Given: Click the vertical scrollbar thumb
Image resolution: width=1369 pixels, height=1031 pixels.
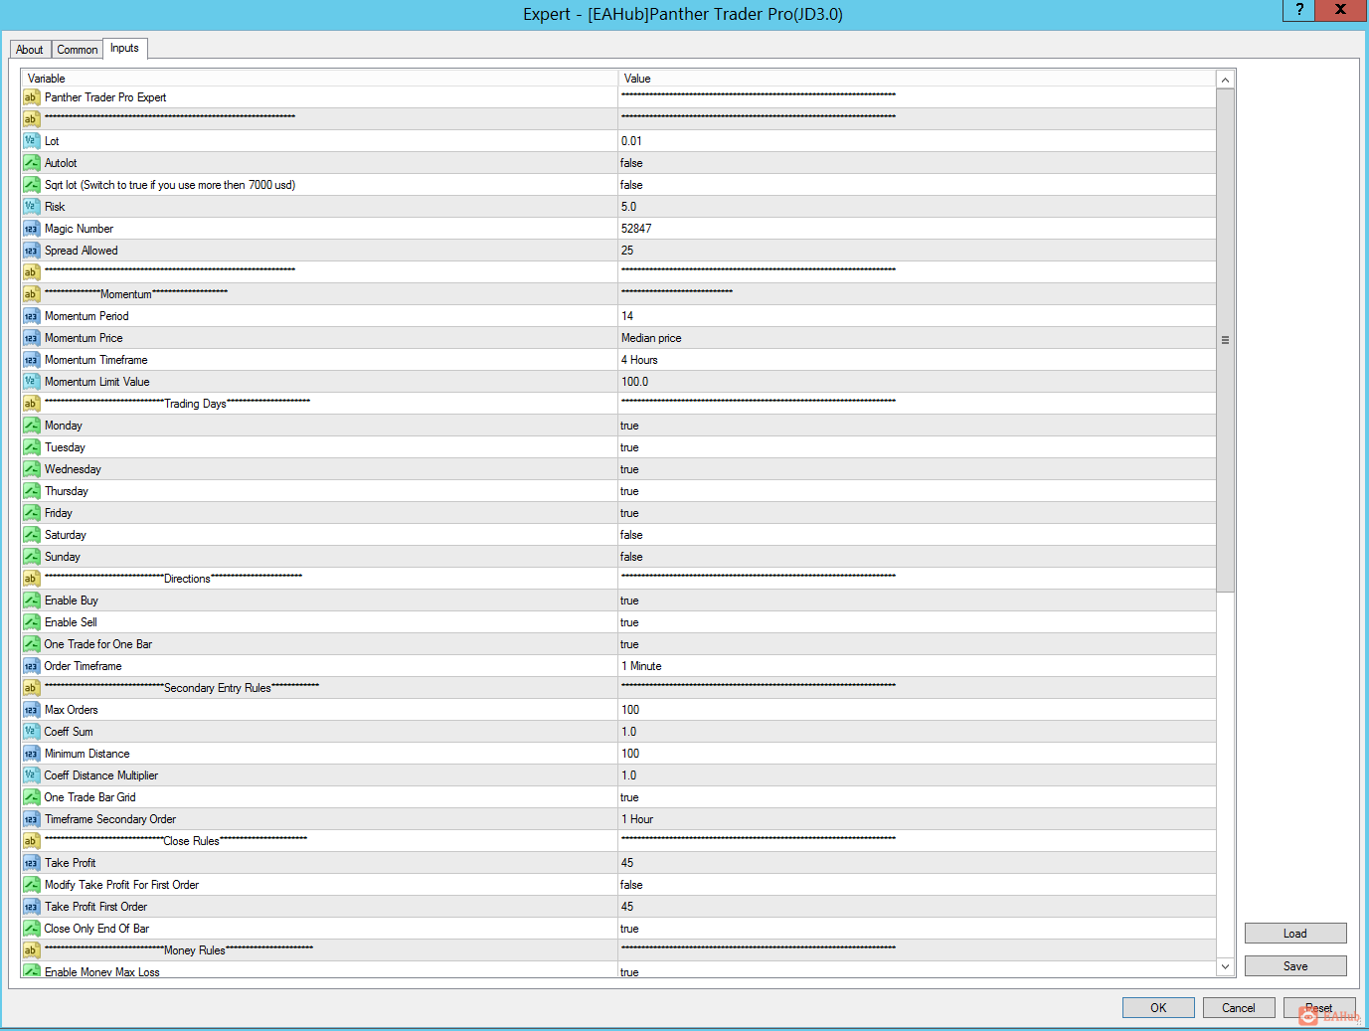Looking at the screenshot, I should (x=1226, y=340).
